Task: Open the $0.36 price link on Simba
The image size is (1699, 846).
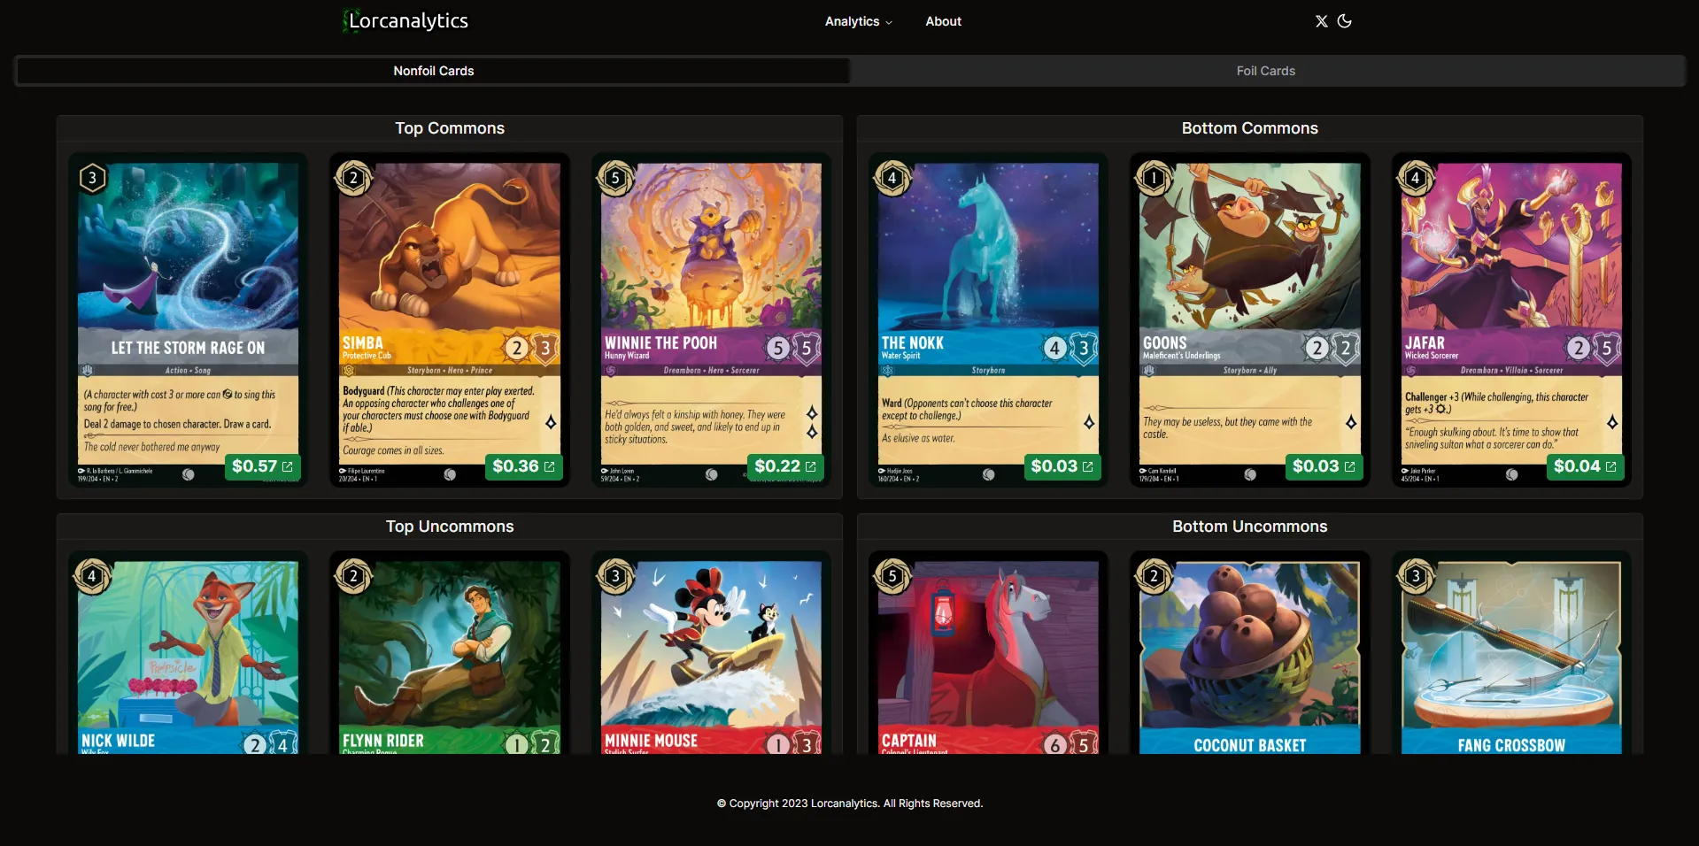Action: 523,466
